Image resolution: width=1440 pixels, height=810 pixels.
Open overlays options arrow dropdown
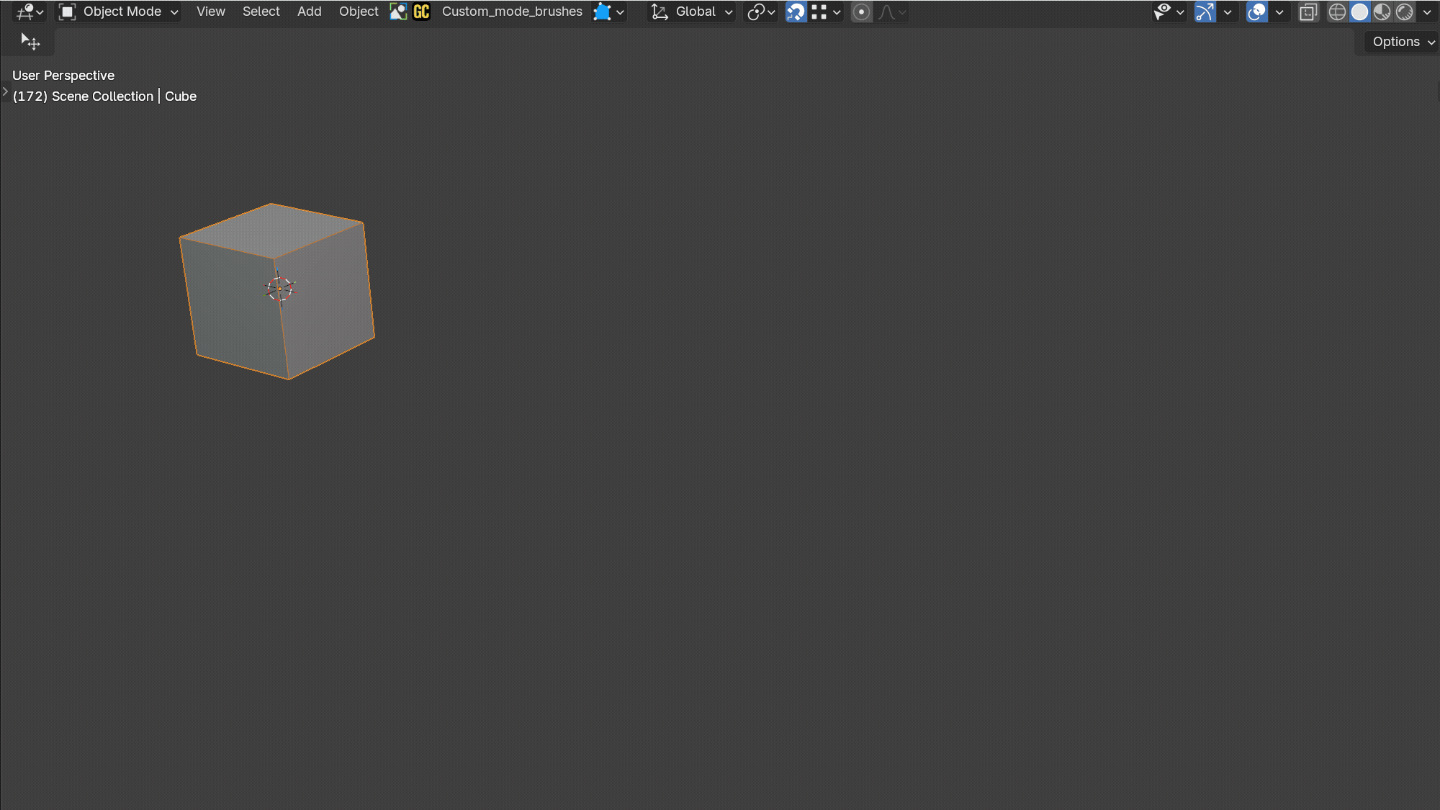pyautogui.click(x=1279, y=12)
